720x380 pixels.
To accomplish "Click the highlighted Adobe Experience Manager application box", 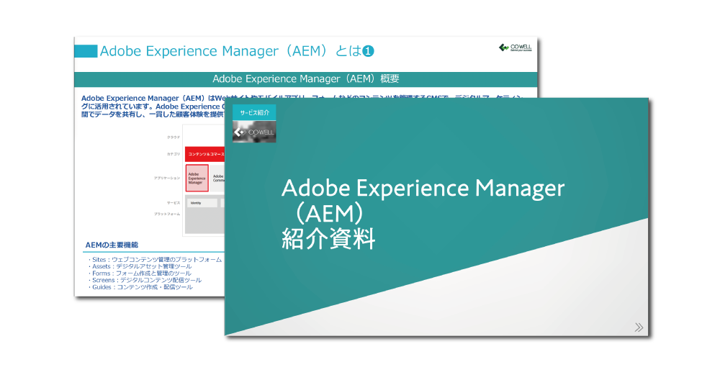I will tap(197, 178).
